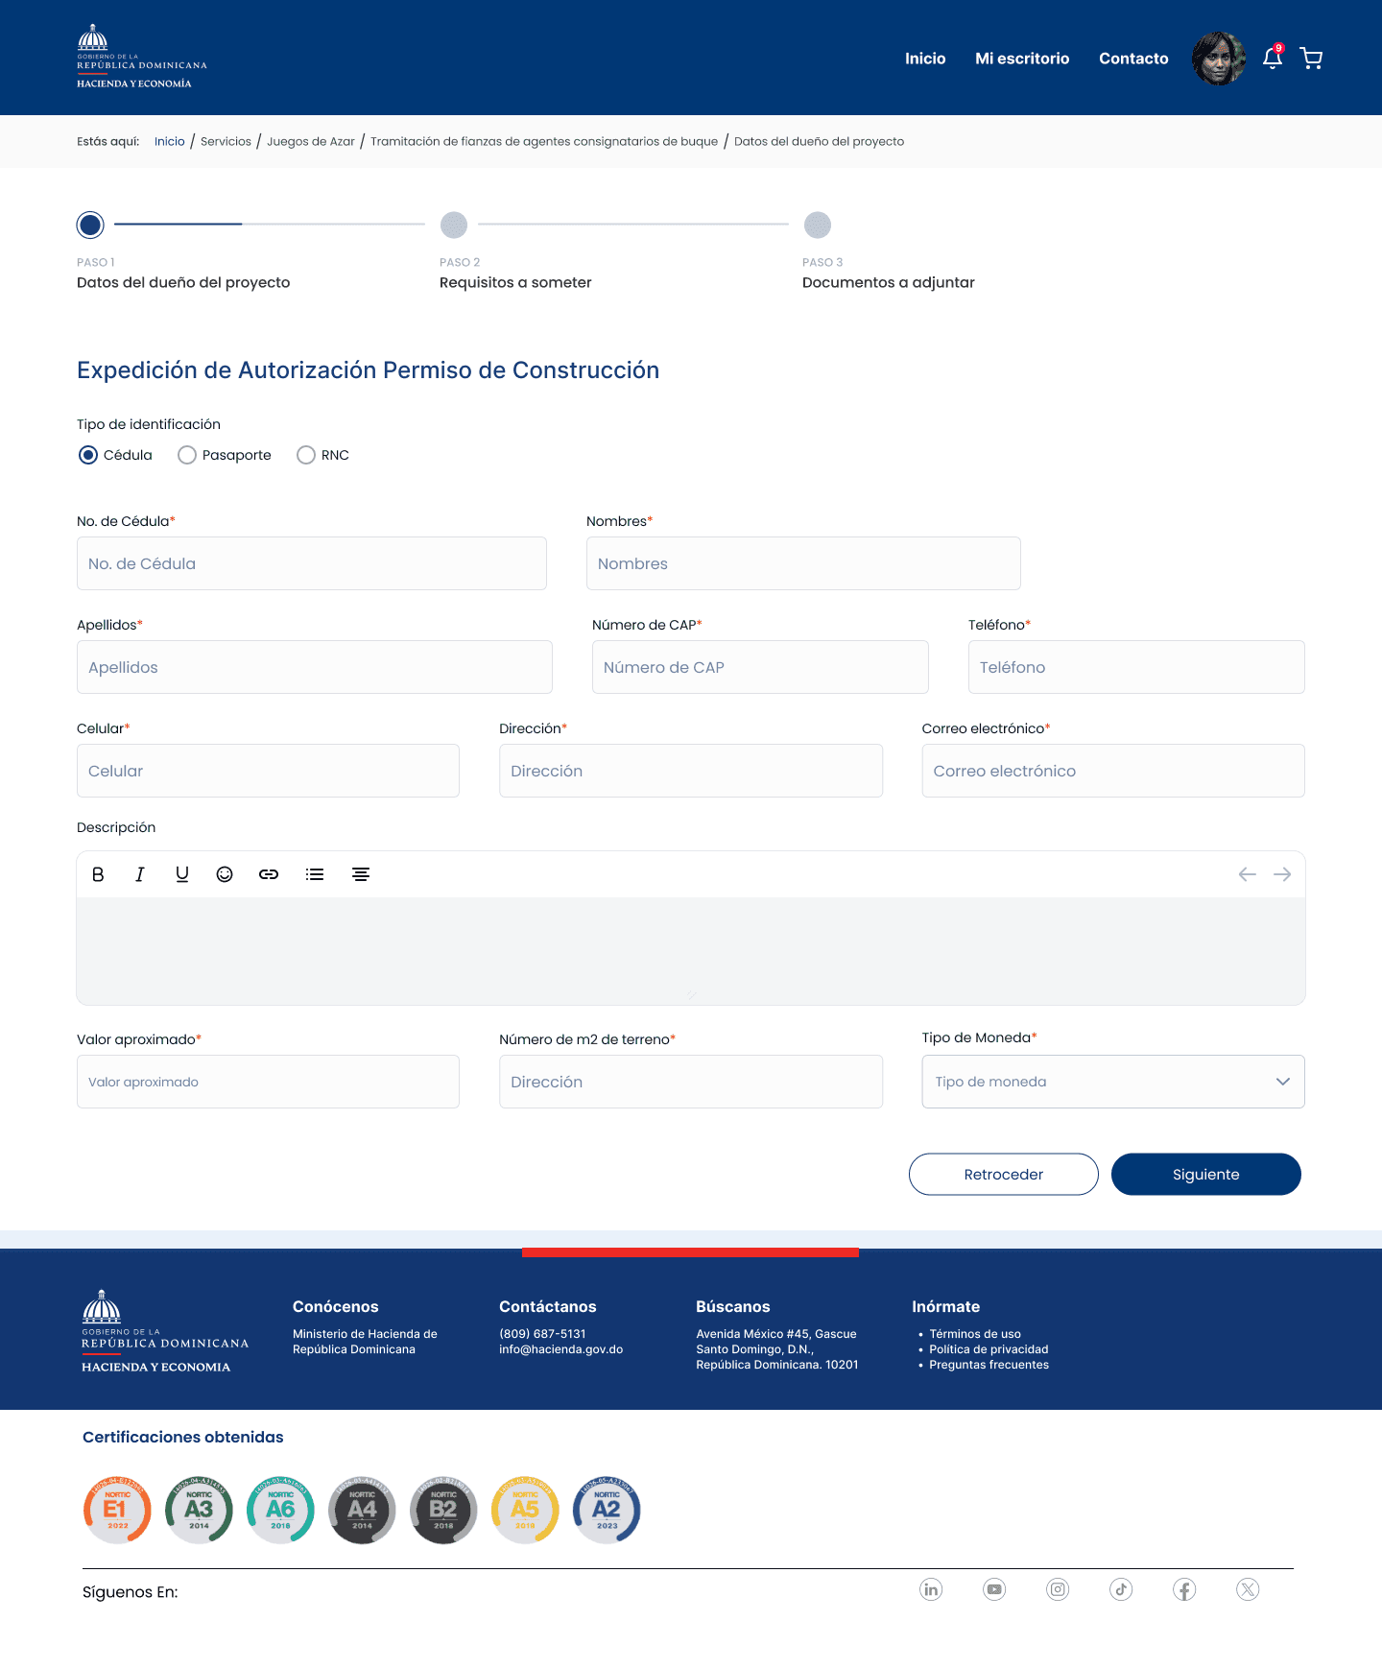This screenshot has width=1382, height=1668.
Task: Click the NORTIC A5 2019 certification badge
Action: tap(525, 1510)
